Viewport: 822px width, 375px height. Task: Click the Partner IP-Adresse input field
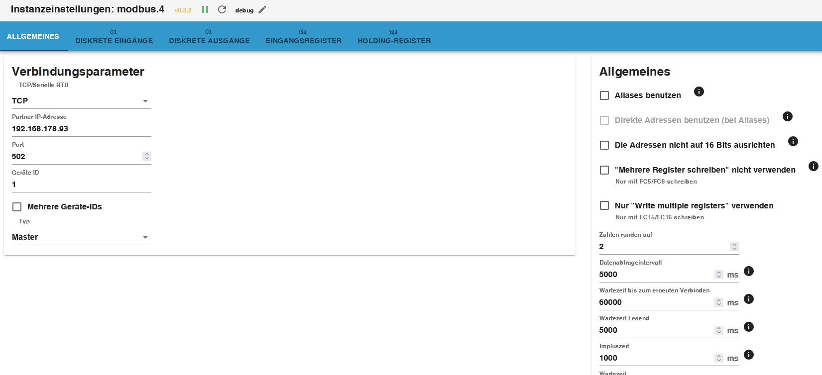tap(82, 129)
